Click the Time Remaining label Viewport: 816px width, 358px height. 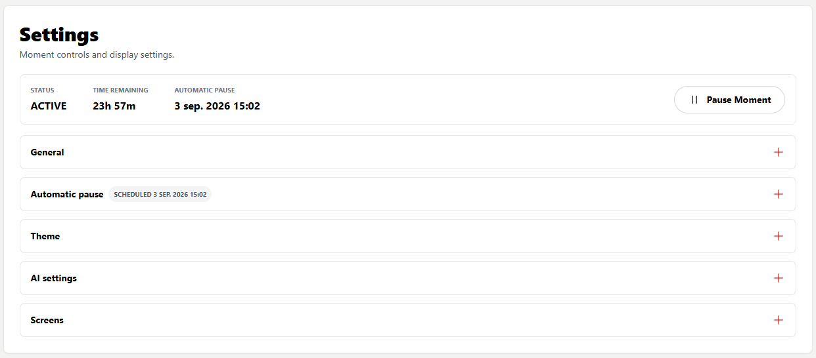tap(120, 90)
